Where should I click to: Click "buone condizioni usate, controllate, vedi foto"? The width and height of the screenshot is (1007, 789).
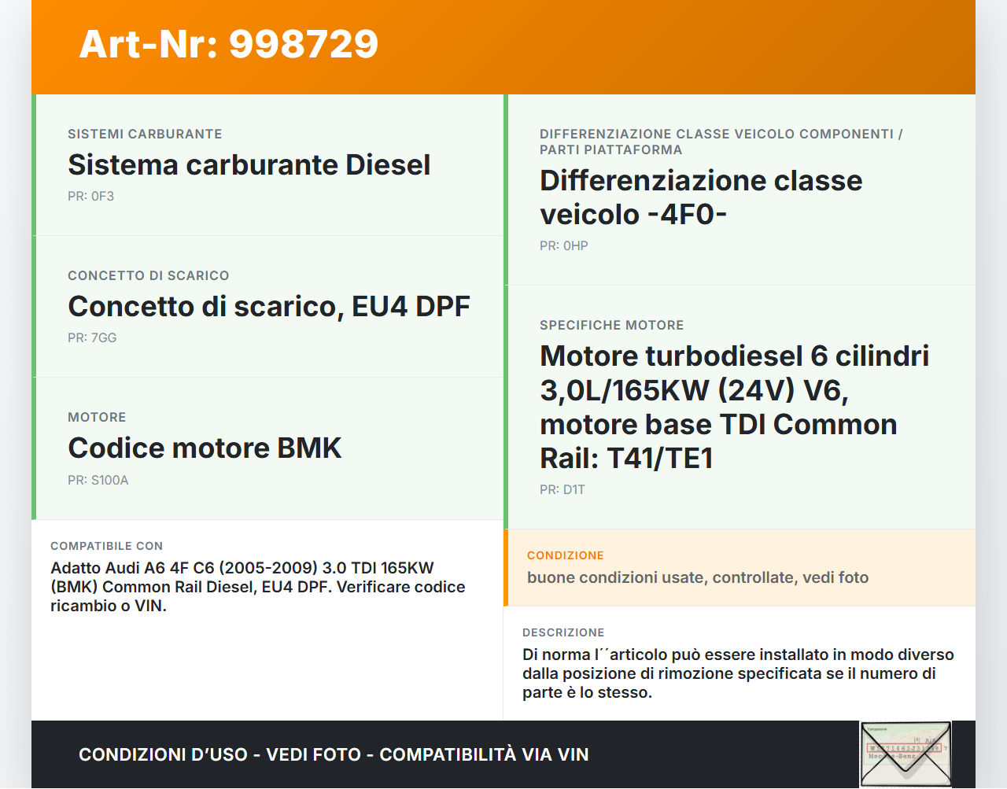[698, 577]
